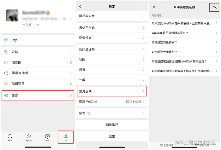Go back from the 設定 screen
The image size is (221, 150).
pyautogui.click(x=80, y=7)
